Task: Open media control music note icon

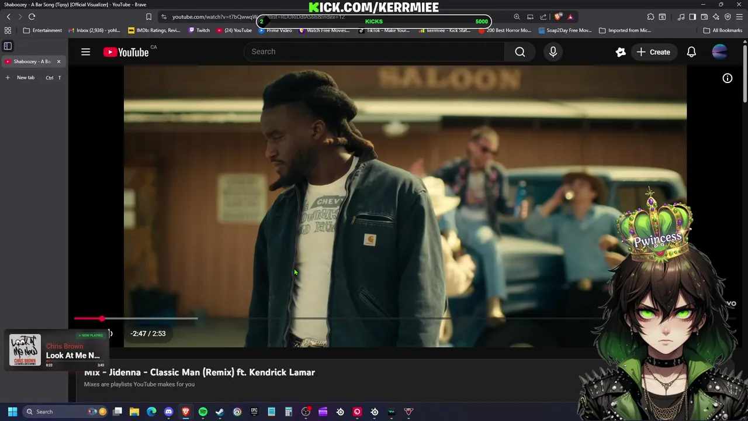Action: point(681,17)
